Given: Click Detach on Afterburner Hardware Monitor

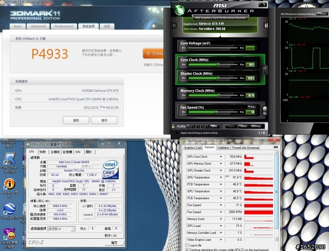Looking at the screenshot, I should coord(322,14).
